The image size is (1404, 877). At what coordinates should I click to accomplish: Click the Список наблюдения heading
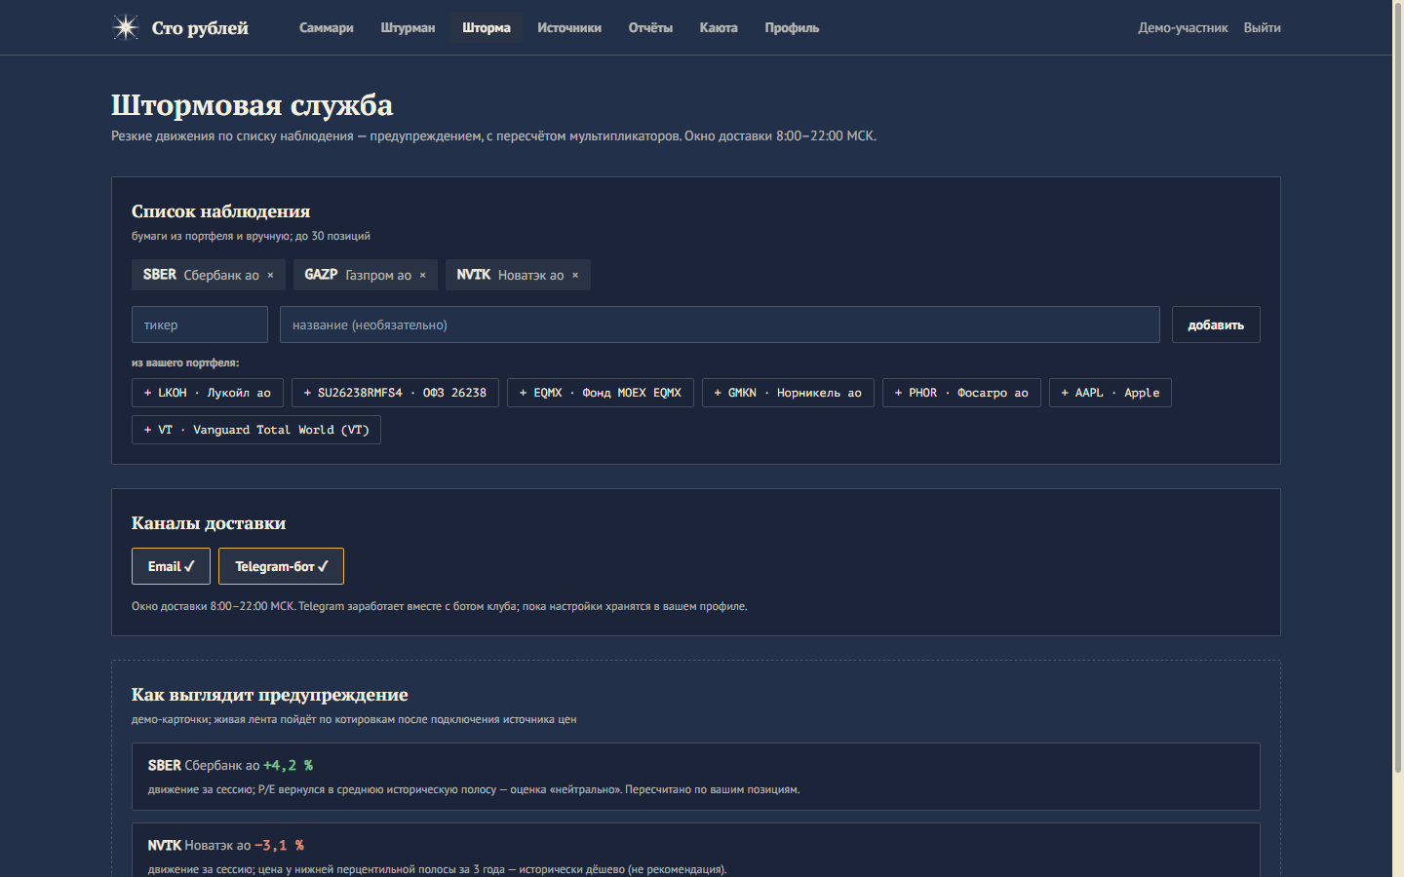point(221,211)
